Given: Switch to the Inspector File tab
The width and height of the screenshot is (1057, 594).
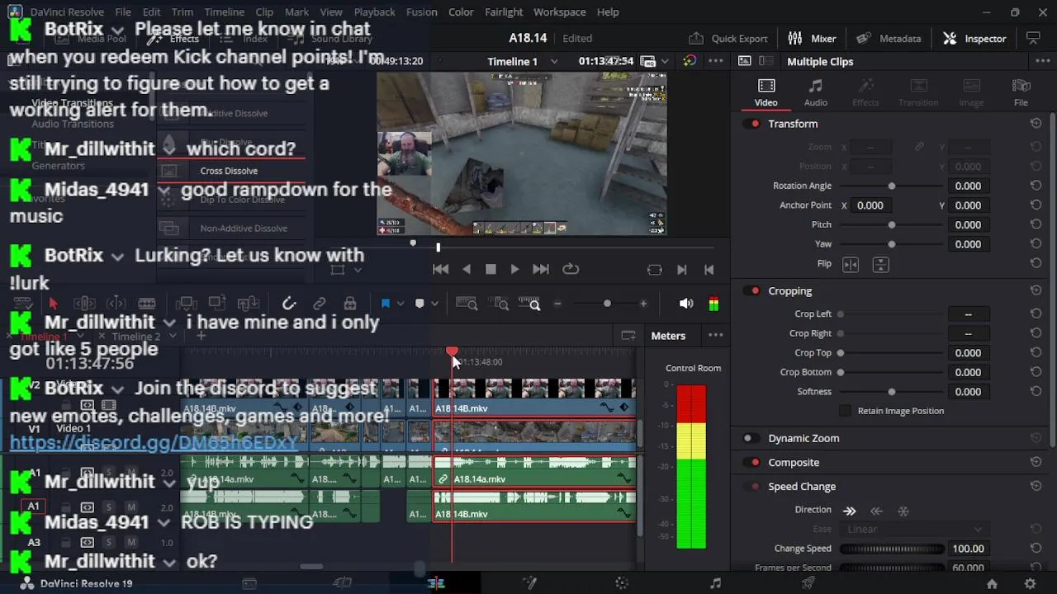Looking at the screenshot, I should (1021, 92).
